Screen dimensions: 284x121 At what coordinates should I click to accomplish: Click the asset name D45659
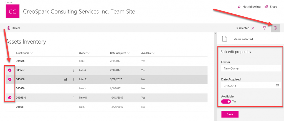point(20,89)
